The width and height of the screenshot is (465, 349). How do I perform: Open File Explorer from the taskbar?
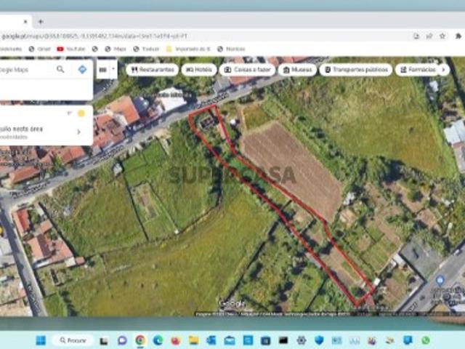(193, 340)
